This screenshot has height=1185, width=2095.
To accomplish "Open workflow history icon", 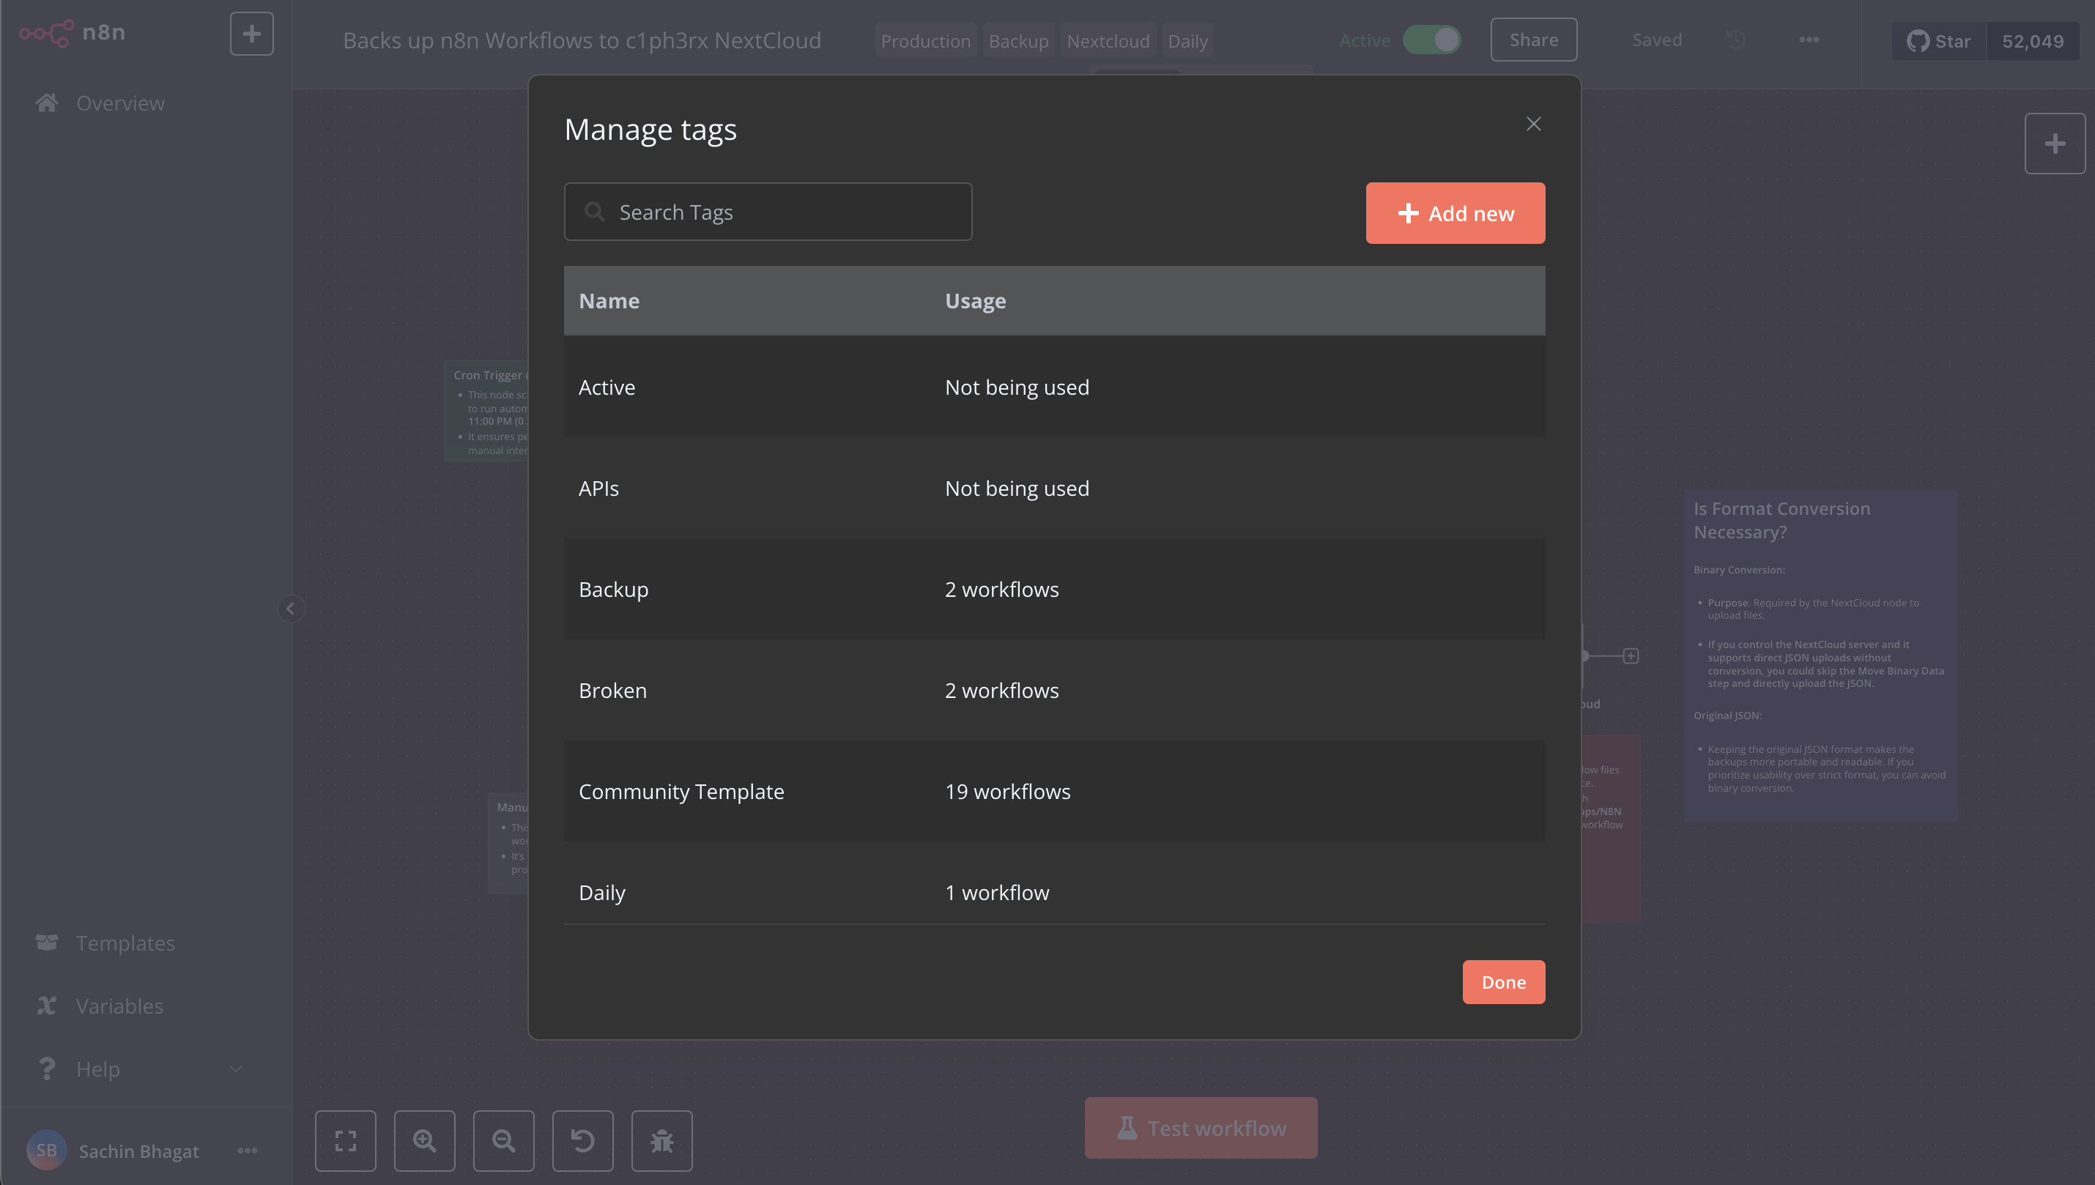I will coord(1736,40).
